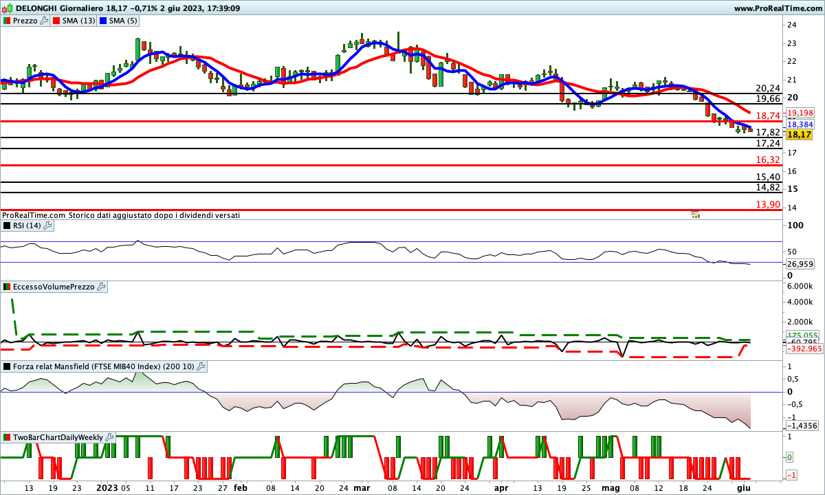Click the black Forza relat Mansfield swatch

(x=8, y=366)
